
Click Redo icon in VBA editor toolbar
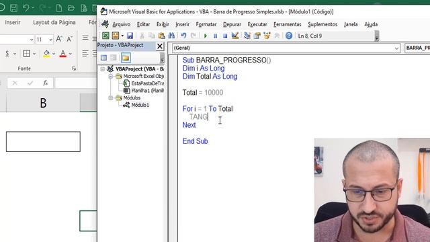pos(193,36)
